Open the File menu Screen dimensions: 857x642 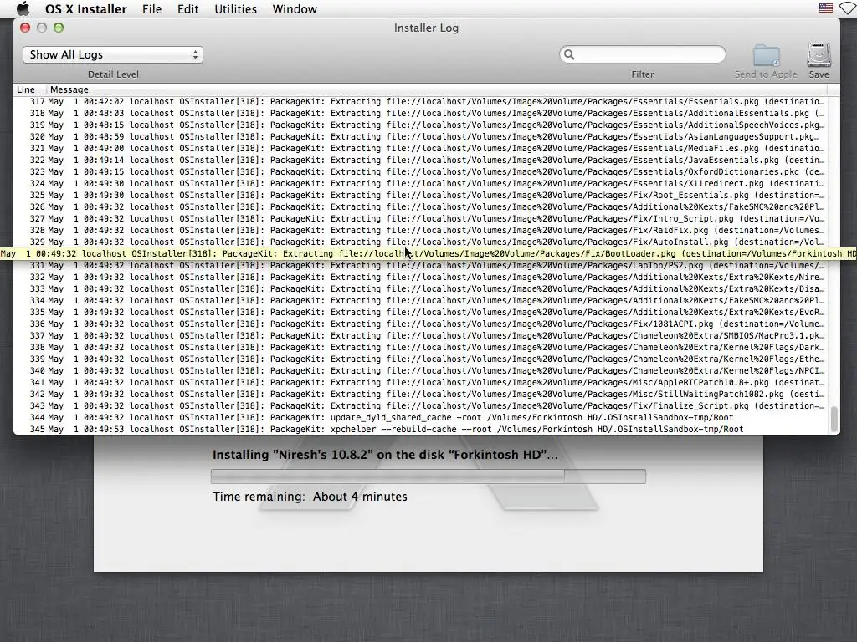(152, 9)
